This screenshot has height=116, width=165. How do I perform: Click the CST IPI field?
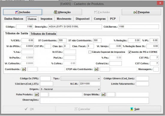(x=48, y=46)
